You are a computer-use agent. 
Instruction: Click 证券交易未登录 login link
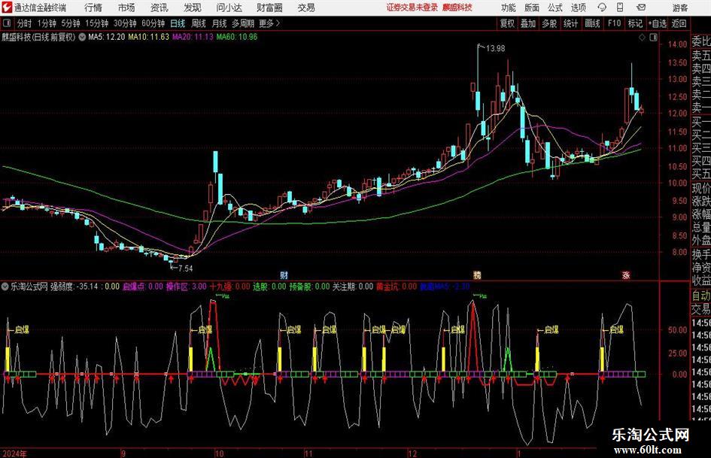click(412, 8)
